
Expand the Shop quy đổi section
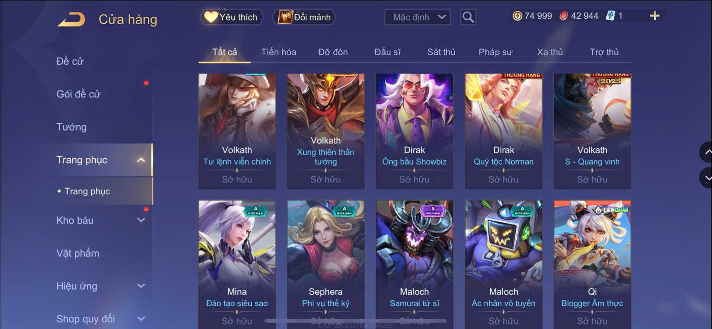[141, 319]
